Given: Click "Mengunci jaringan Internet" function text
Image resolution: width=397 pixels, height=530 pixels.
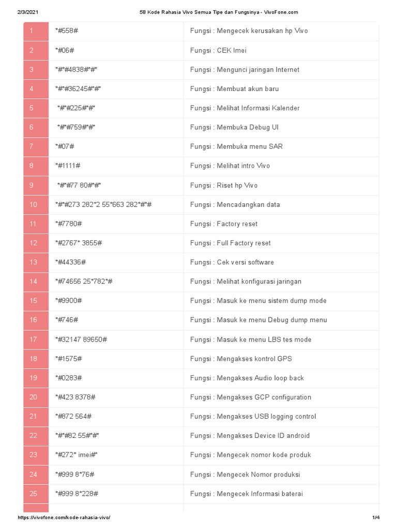Looking at the screenshot, I should pyautogui.click(x=245, y=69).
